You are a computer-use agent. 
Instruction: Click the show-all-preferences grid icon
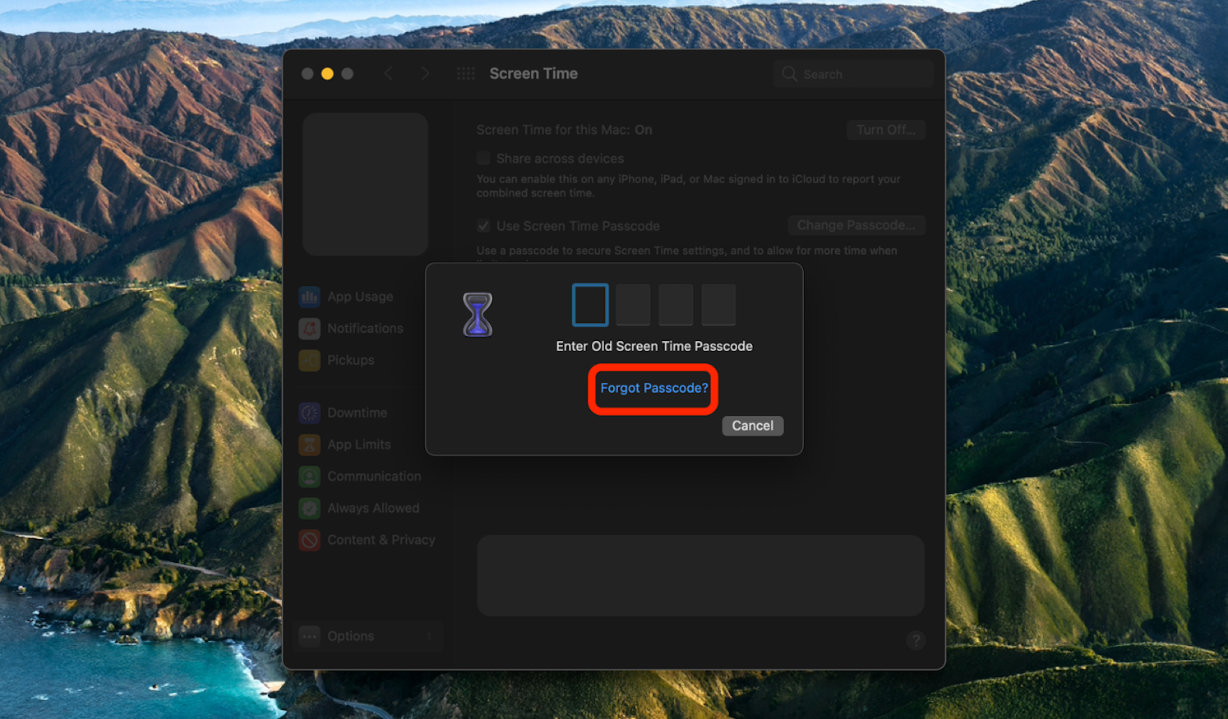(x=466, y=73)
